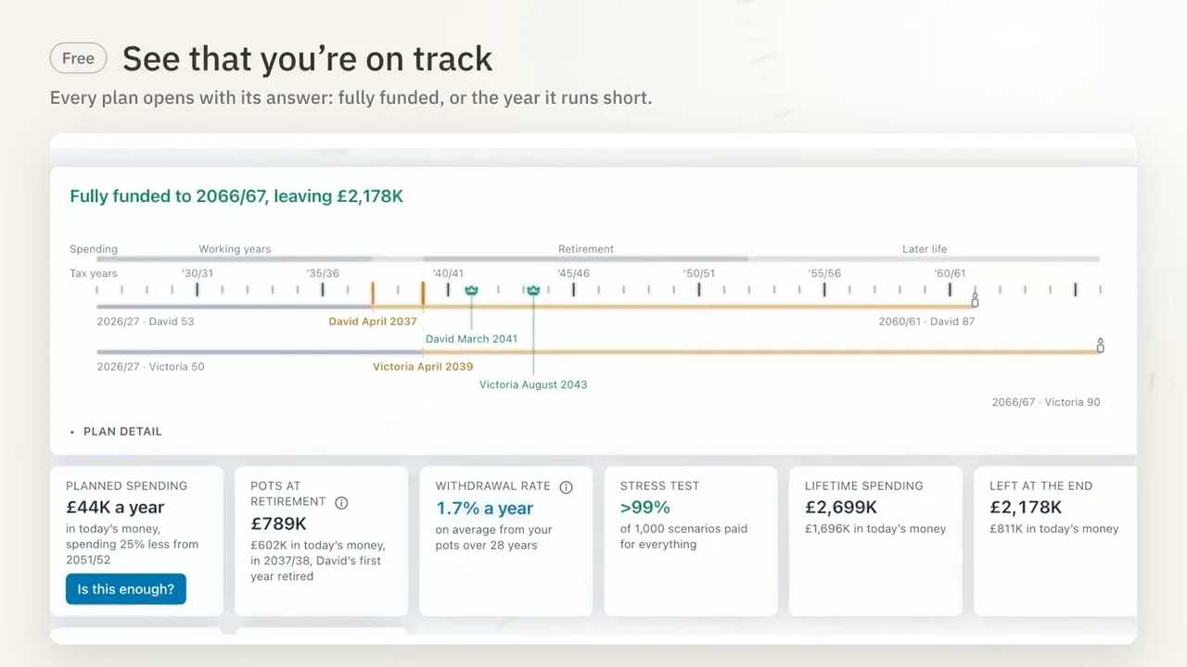This screenshot has height=667, width=1187.
Task: Click the £811K in today's money text
Action: [1054, 529]
